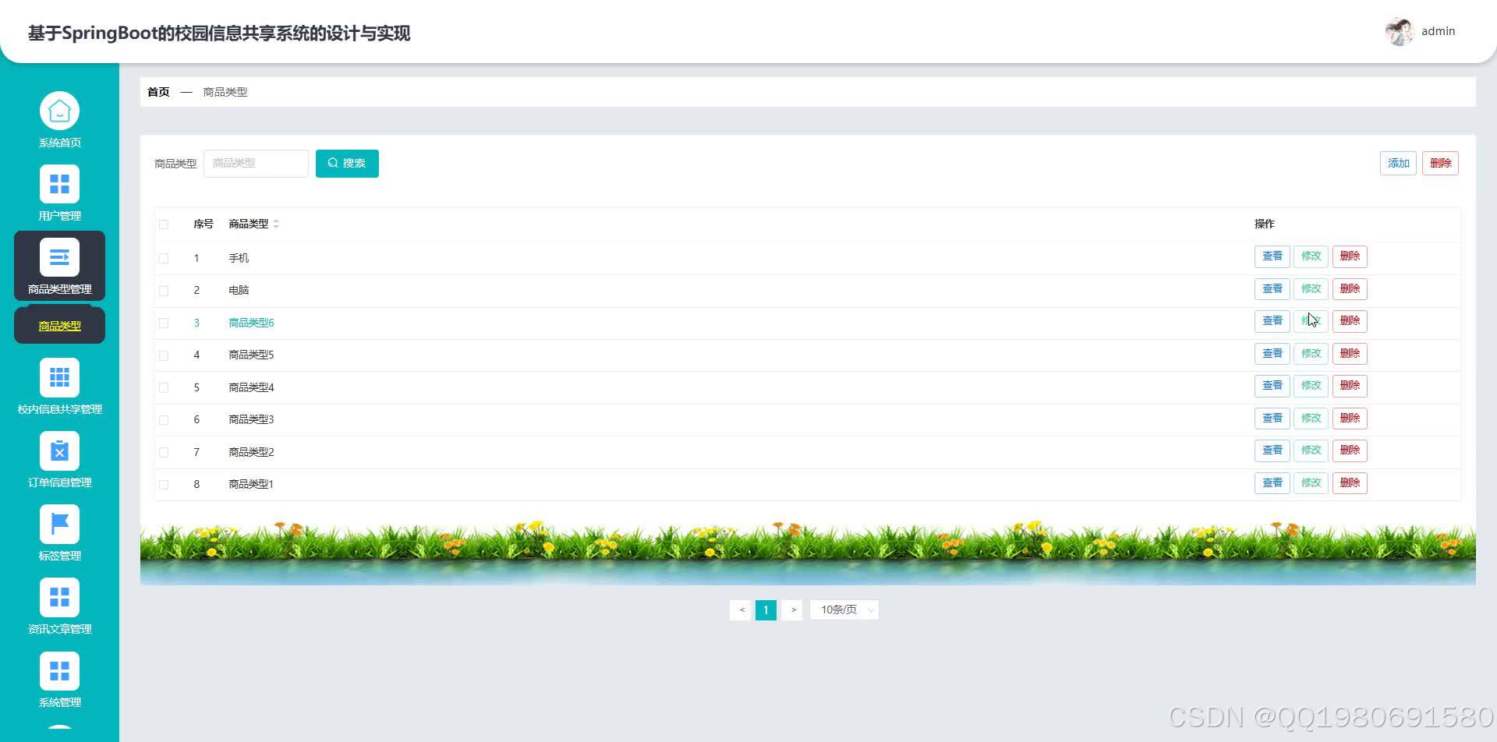
Task: Delete the 商品类型5 row
Action: [1350, 354]
